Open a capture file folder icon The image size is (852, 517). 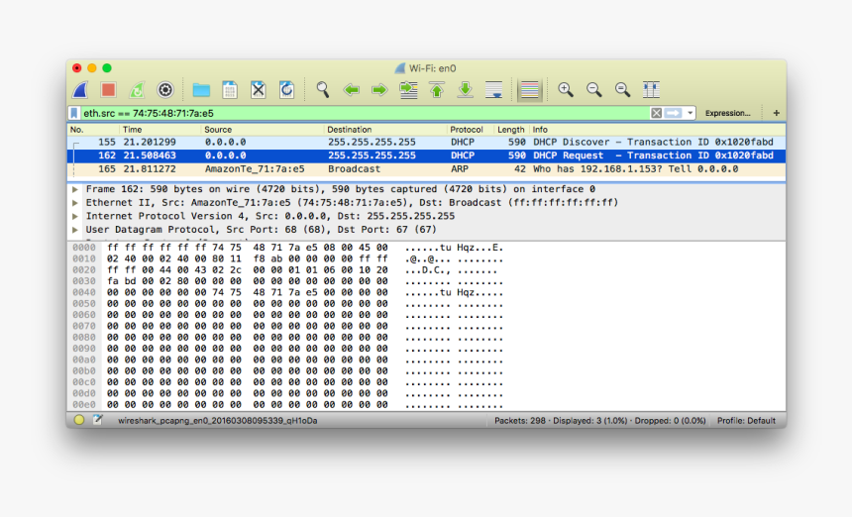click(x=201, y=89)
